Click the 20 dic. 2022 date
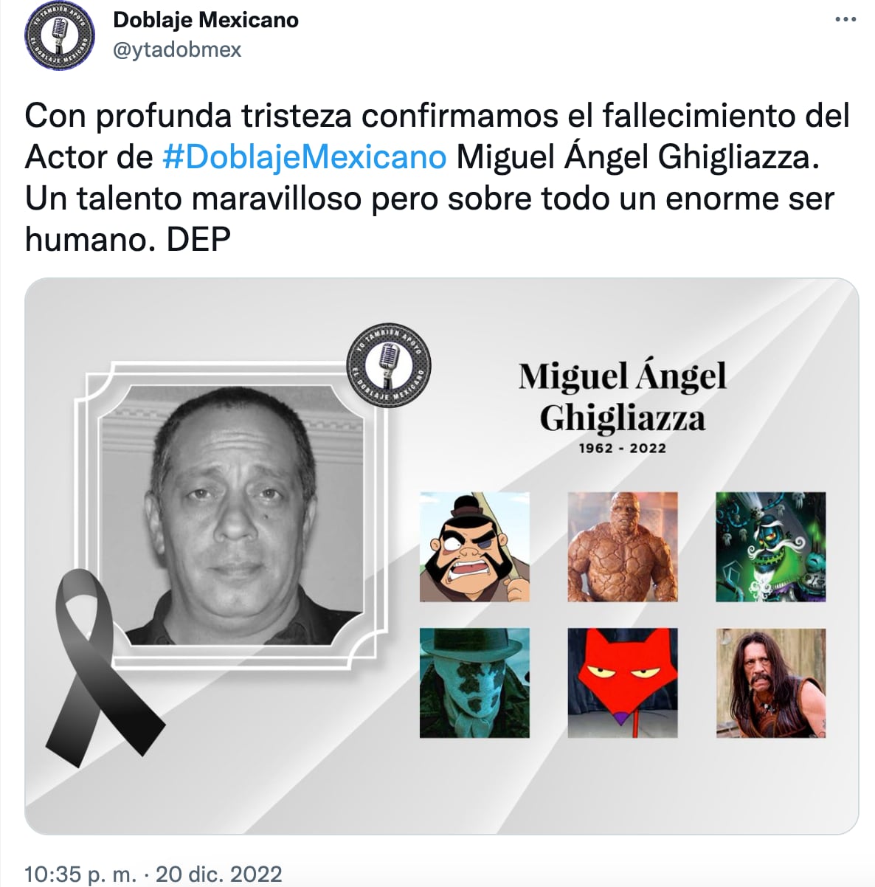Viewport: 875px width, 887px height. 219,874
